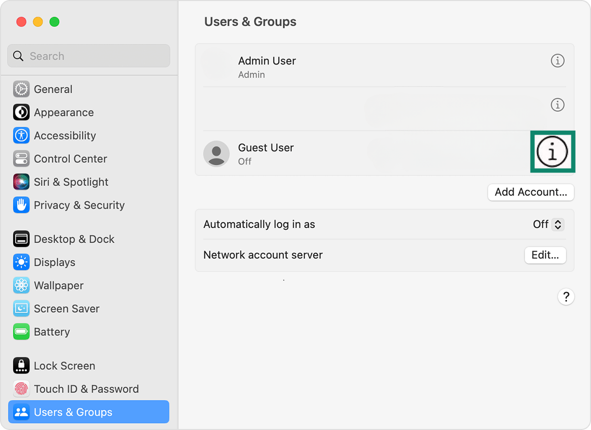Open info details for Admin User

(x=557, y=61)
